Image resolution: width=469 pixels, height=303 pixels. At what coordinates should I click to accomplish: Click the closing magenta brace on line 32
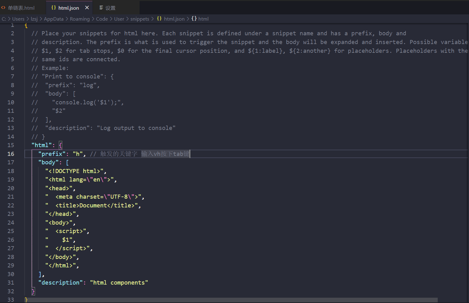33,291
